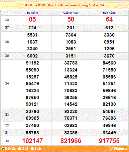Click the G8 result 05

pos(32,19)
